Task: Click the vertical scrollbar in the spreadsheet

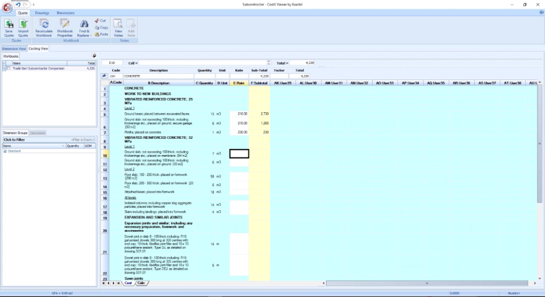Action: (x=539, y=144)
